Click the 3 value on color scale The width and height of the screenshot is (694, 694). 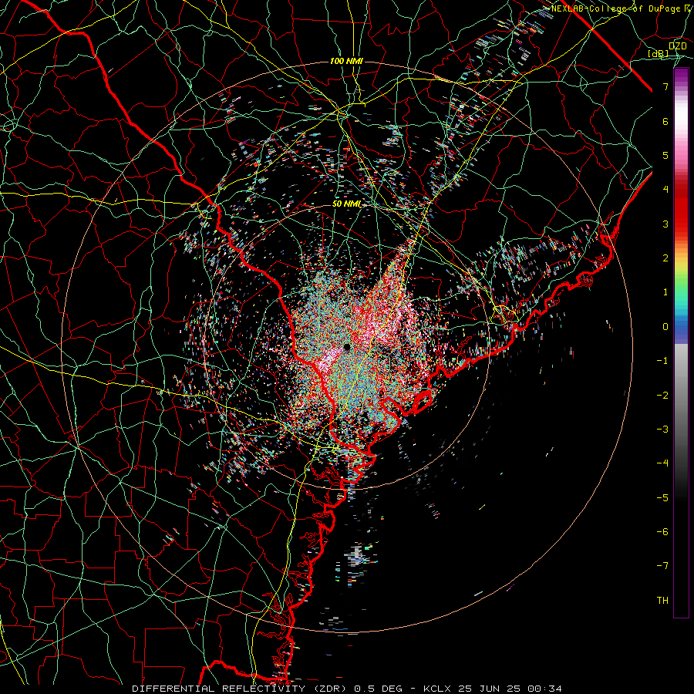[x=665, y=224]
